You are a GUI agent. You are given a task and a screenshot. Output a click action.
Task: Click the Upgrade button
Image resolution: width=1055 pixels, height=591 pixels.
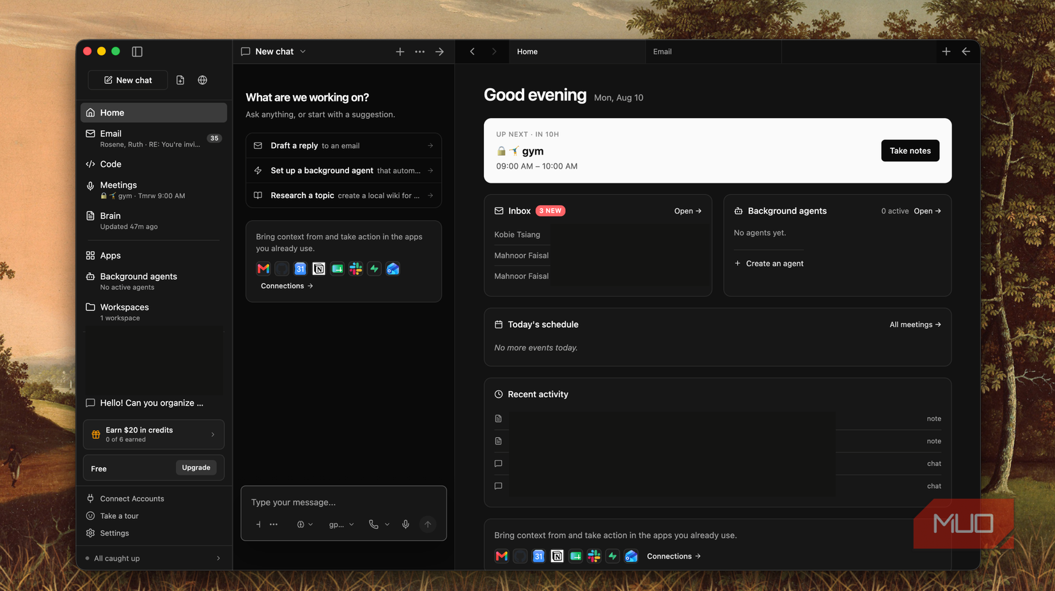pyautogui.click(x=196, y=468)
